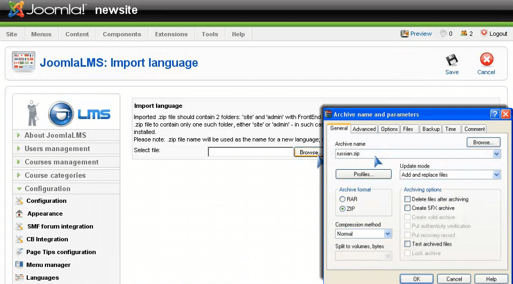Toggle Put recovery record checkbox
Screen dimensions: 513x284
coord(407,235)
